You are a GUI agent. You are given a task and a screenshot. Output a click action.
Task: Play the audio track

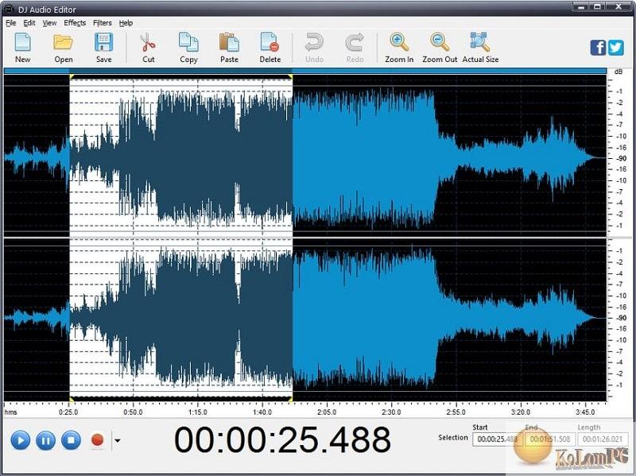(x=21, y=440)
